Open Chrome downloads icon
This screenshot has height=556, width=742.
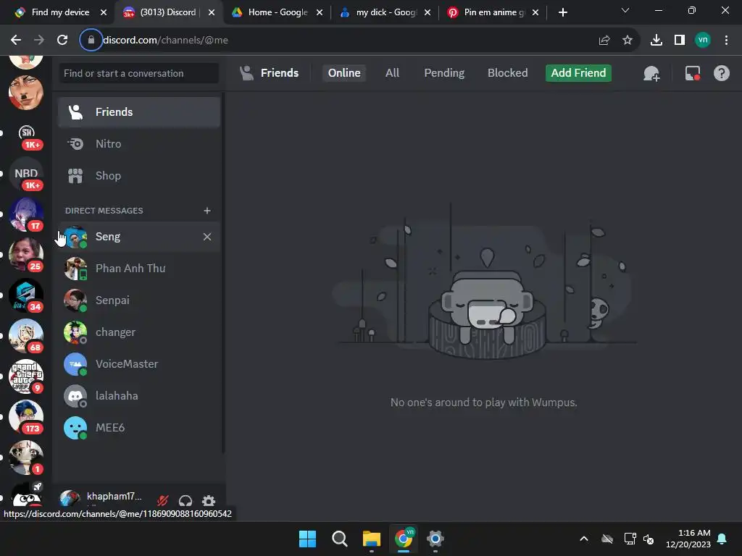tap(656, 41)
